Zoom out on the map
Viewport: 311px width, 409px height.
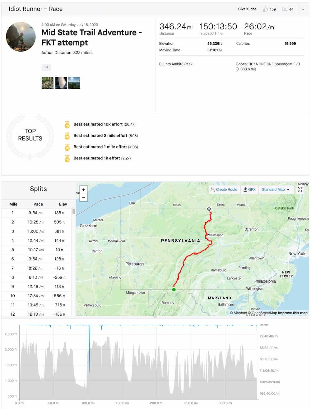tap(83, 197)
